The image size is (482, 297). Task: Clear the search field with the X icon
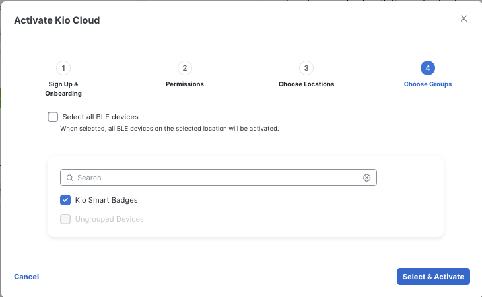point(367,178)
